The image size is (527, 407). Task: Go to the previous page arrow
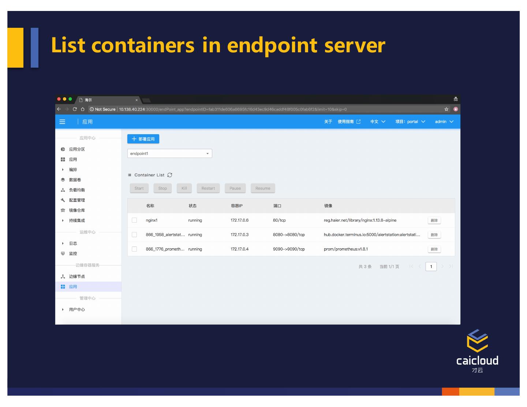pyautogui.click(x=420, y=267)
